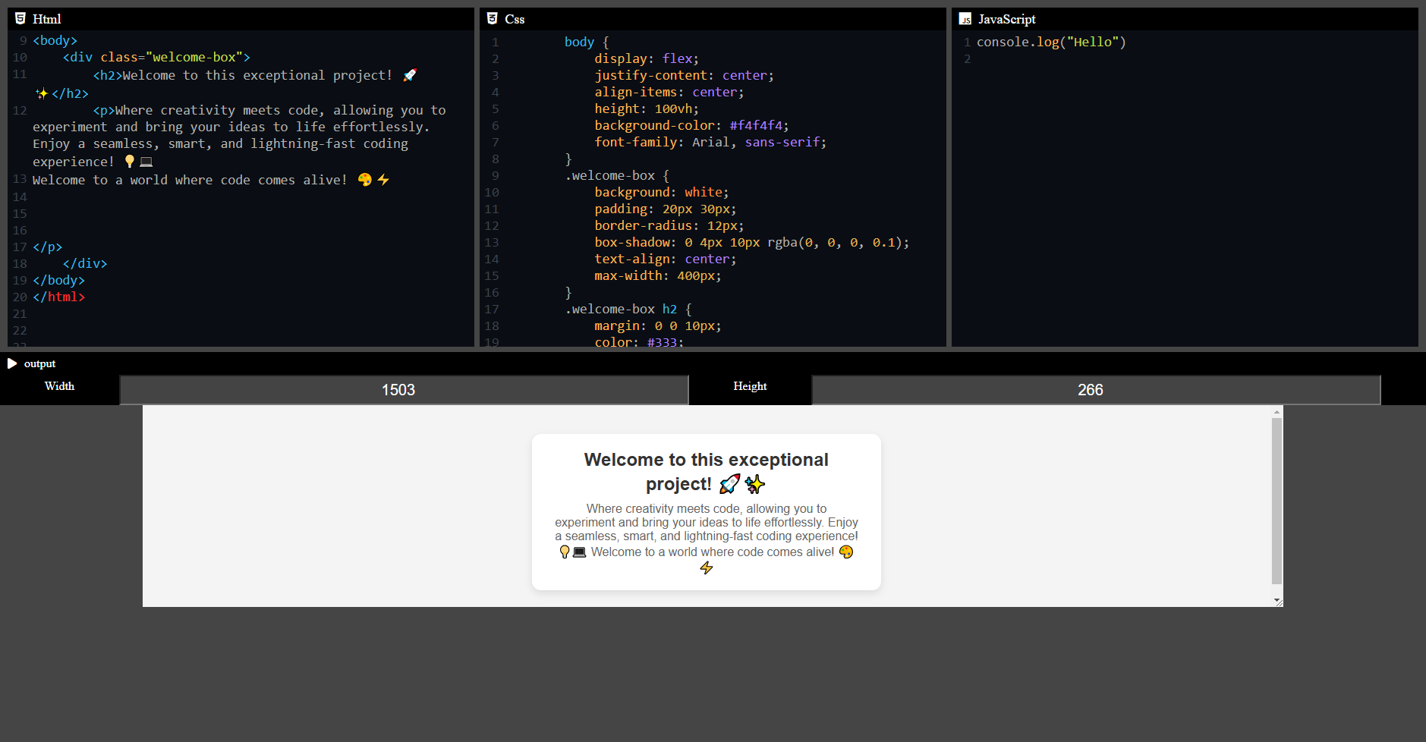Click 'height: 100vh;' in Css editor

click(647, 108)
